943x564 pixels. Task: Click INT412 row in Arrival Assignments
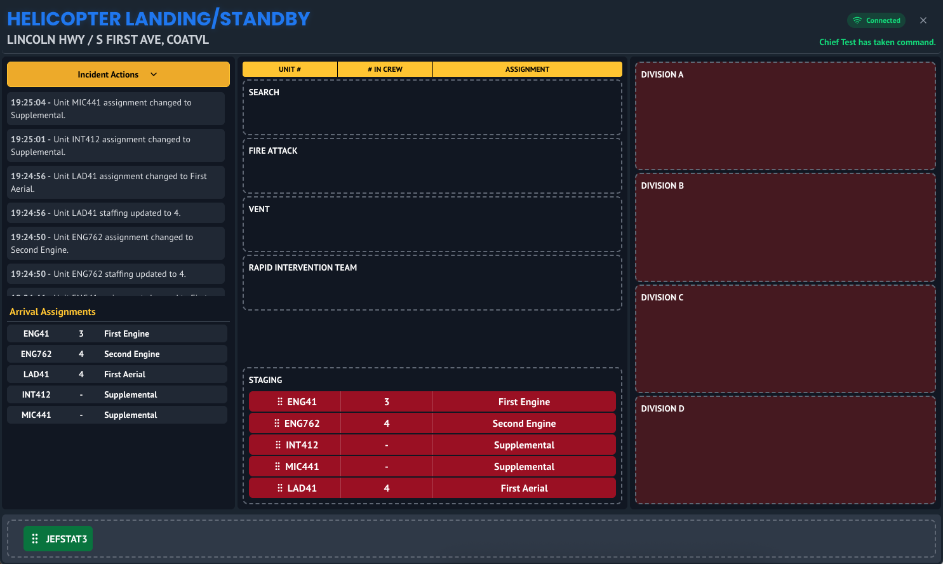[117, 394]
